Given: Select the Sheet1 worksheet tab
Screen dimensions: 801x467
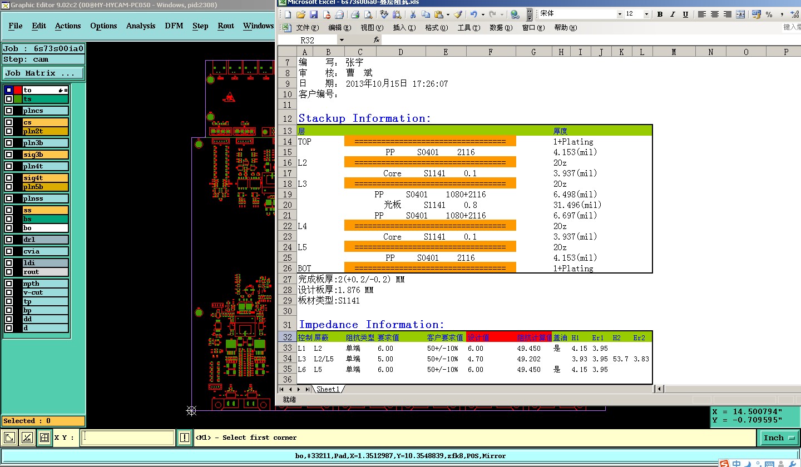Looking at the screenshot, I should point(328,389).
